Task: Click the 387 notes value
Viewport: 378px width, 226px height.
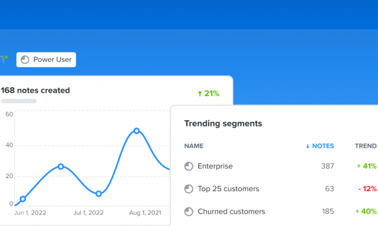Action: [327, 166]
